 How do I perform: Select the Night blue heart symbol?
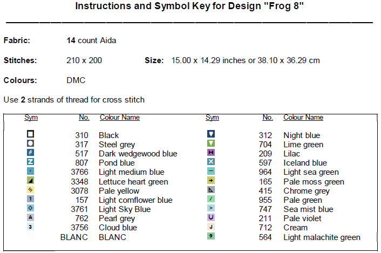pos(211,134)
